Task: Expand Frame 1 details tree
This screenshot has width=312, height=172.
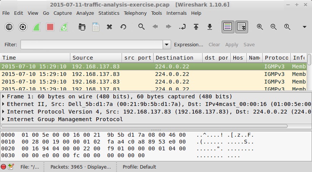Action: coord(3,96)
